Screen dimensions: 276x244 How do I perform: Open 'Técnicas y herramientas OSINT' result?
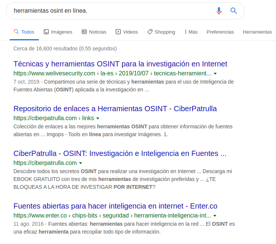120,64
